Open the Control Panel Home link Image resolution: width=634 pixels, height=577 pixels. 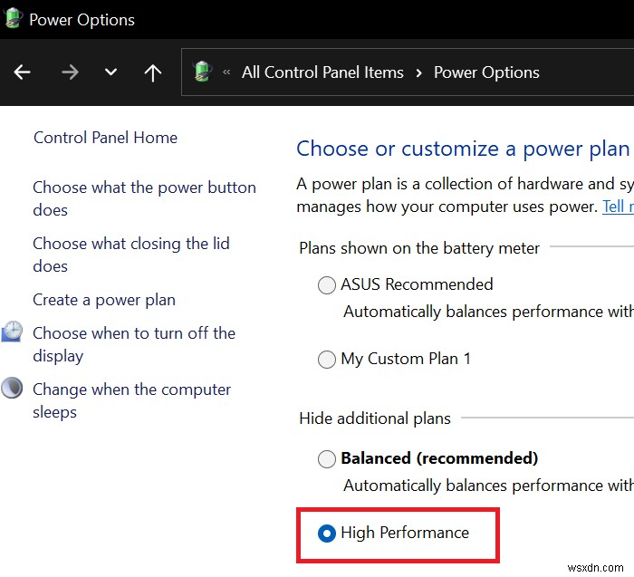105,138
